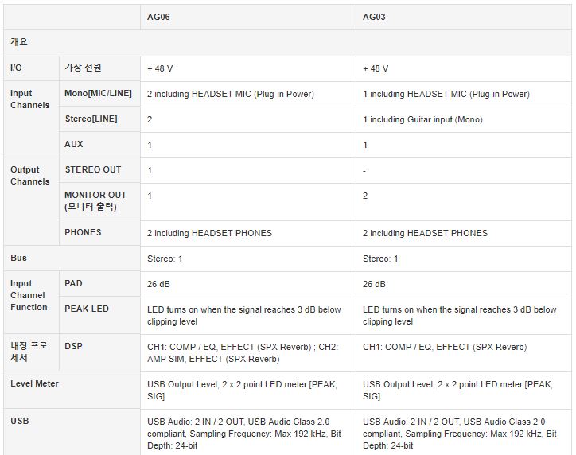
Task: Click the PEAK LED label
Action: 87,309
